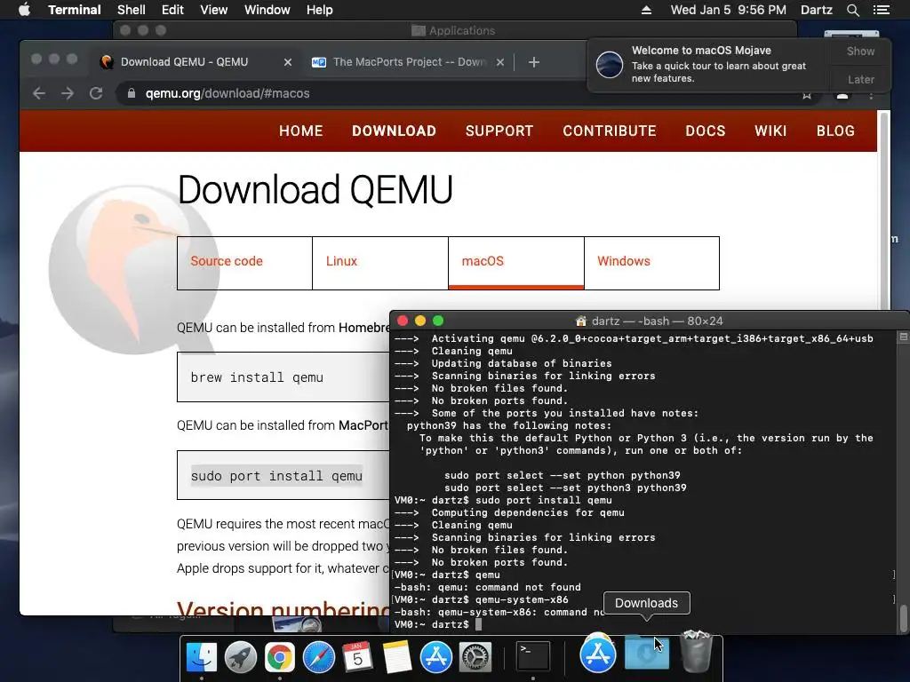Click the 'qemu: command not found' terminal line
Screen dimensions: 910x682
488,588
